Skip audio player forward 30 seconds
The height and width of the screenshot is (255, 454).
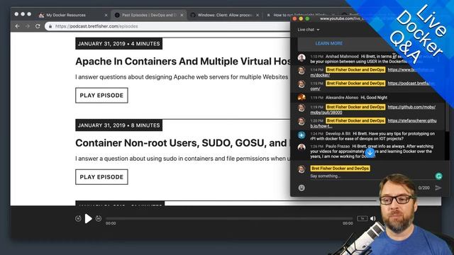click(x=99, y=219)
